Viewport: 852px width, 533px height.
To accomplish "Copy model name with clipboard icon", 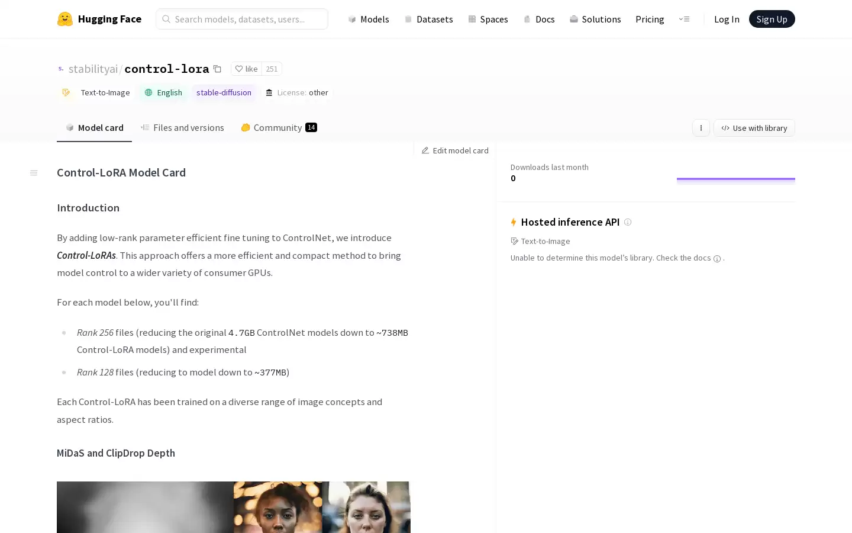I will (217, 69).
